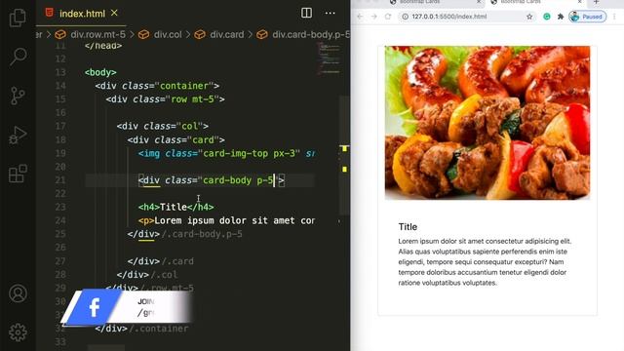Click the browser back button
This screenshot has width=624, height=351.
[360, 17]
